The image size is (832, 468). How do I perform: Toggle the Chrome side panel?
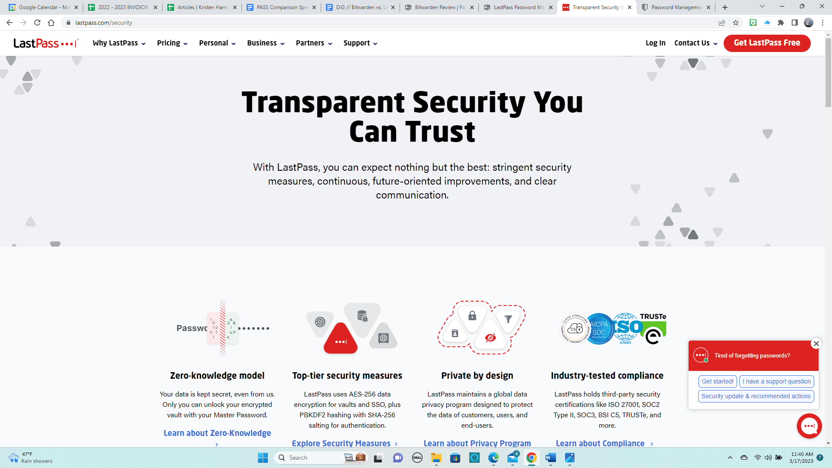(x=795, y=23)
